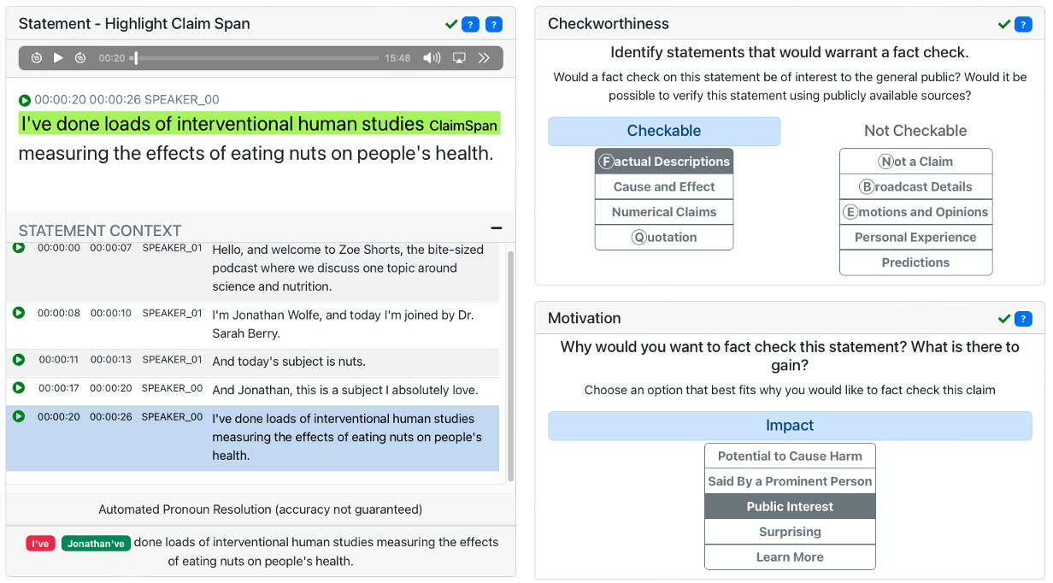Skip forward 15 seconds in the audio player
1053x583 pixels.
(x=80, y=57)
